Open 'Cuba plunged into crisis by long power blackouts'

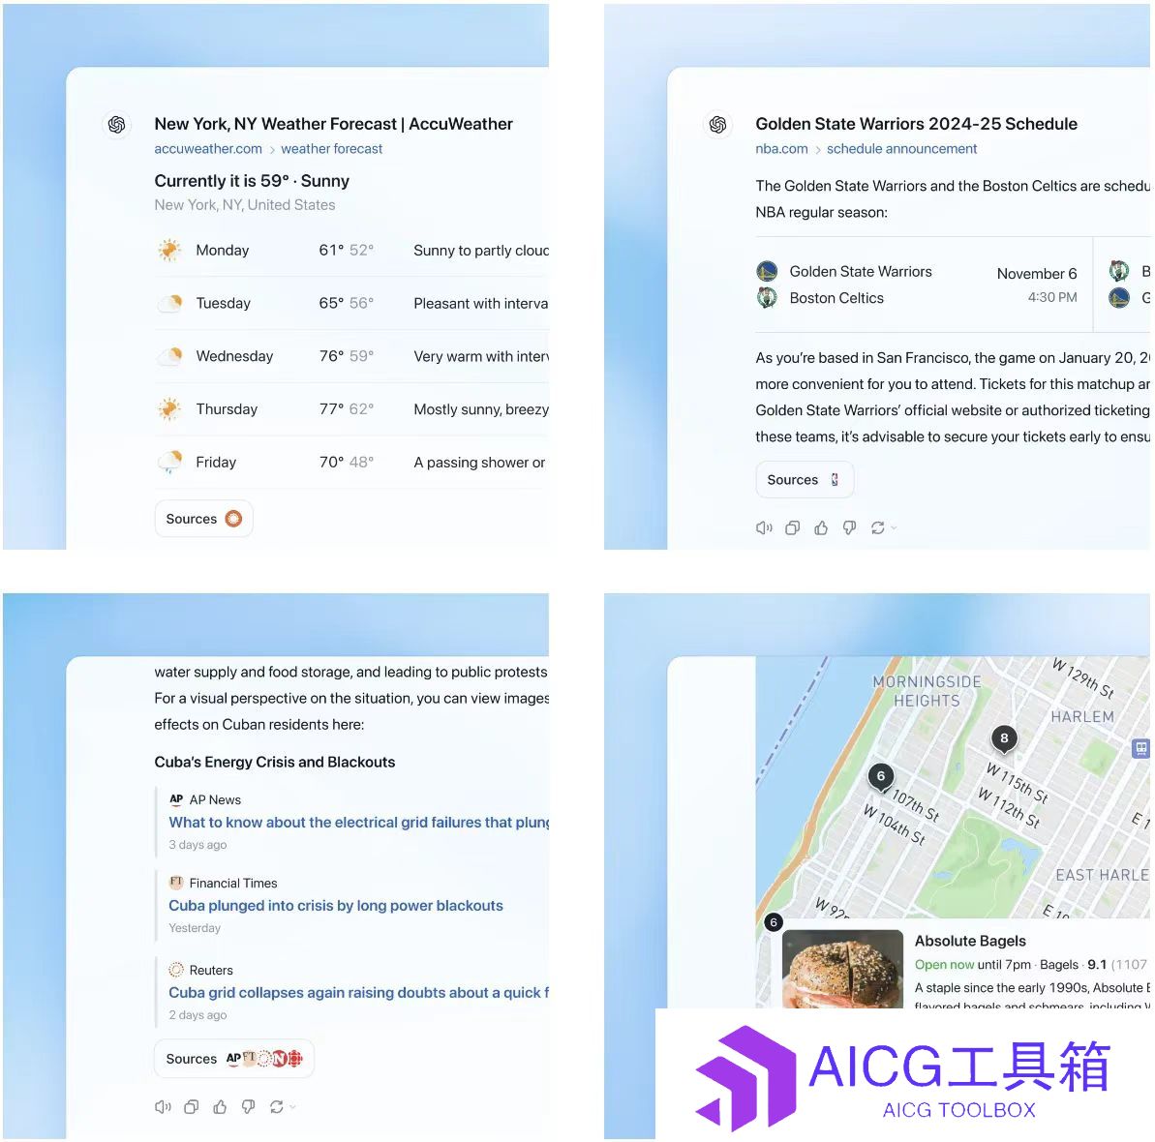pyautogui.click(x=336, y=906)
